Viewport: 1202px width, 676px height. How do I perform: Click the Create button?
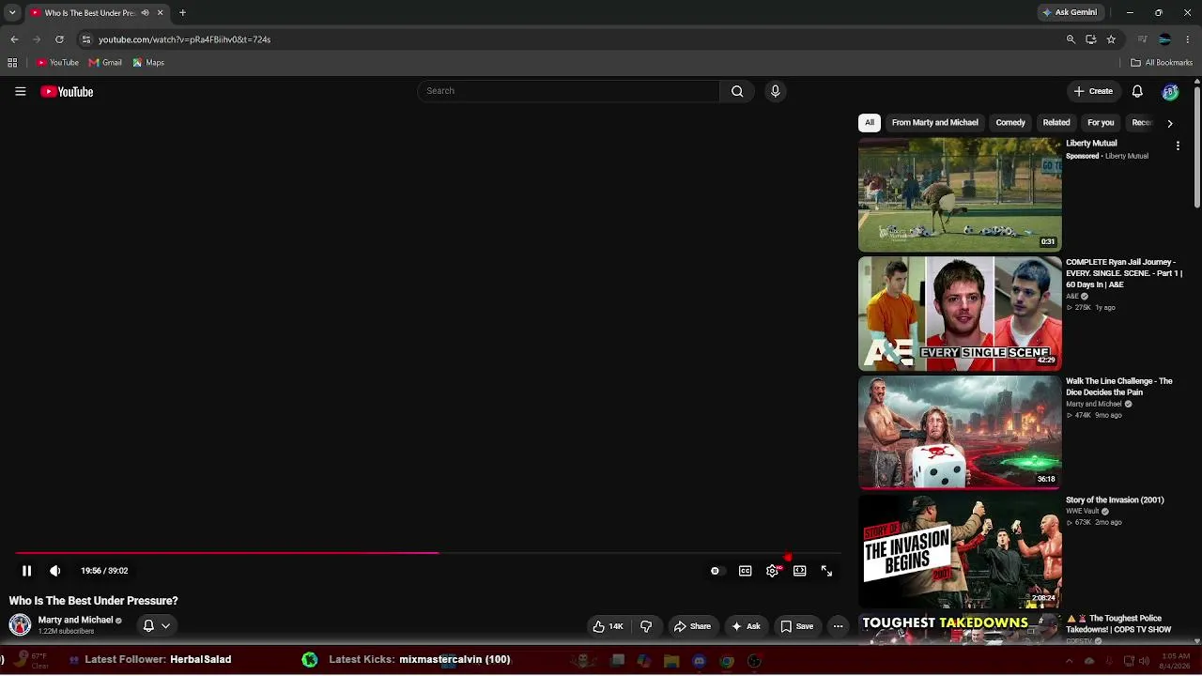[x=1093, y=91]
